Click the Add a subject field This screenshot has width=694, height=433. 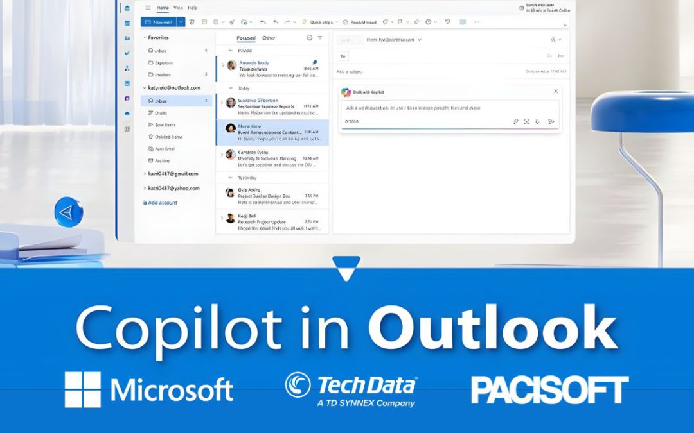360,71
